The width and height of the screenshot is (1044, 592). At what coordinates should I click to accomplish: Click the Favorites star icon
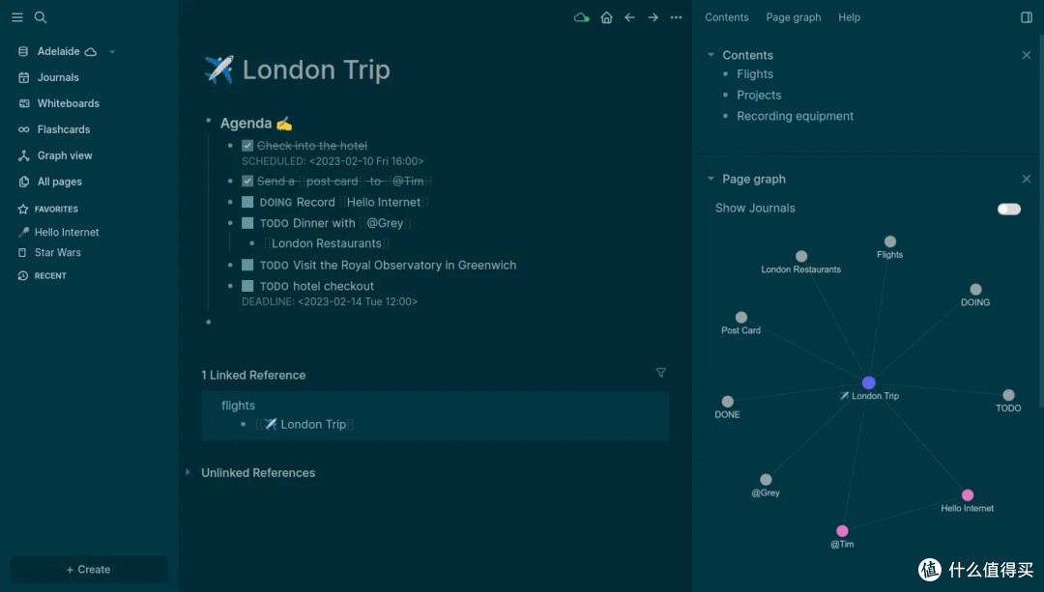22,209
